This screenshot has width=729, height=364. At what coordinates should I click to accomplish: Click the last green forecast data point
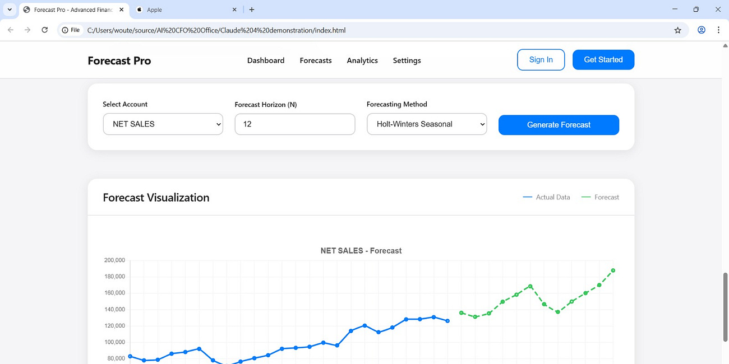tap(613, 270)
